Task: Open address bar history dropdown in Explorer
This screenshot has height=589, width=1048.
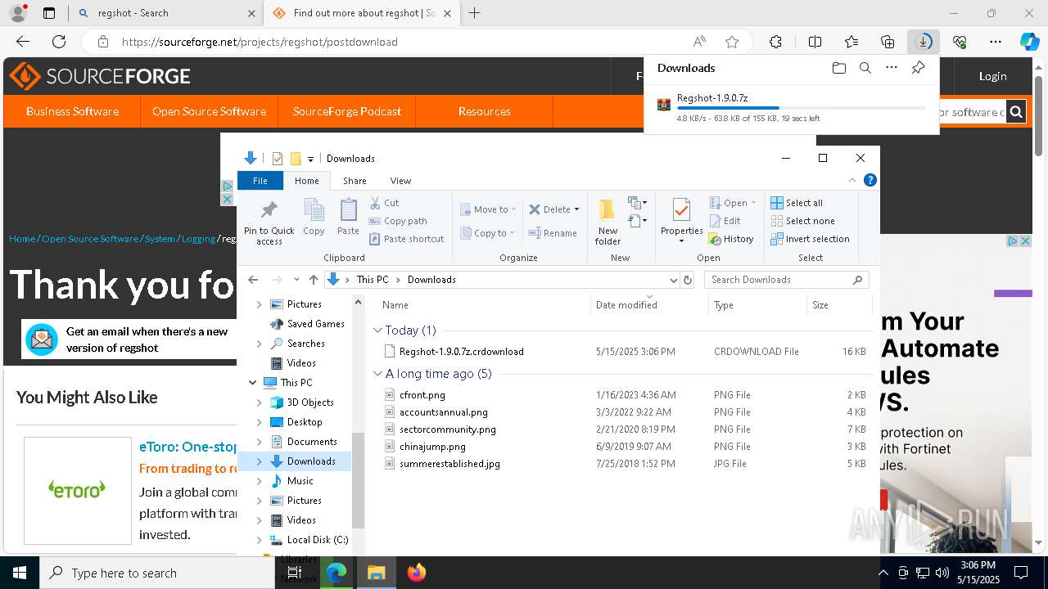Action: click(x=673, y=280)
